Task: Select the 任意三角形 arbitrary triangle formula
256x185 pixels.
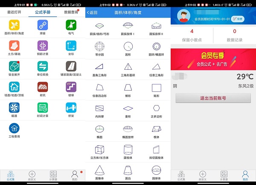Action: [157, 70]
